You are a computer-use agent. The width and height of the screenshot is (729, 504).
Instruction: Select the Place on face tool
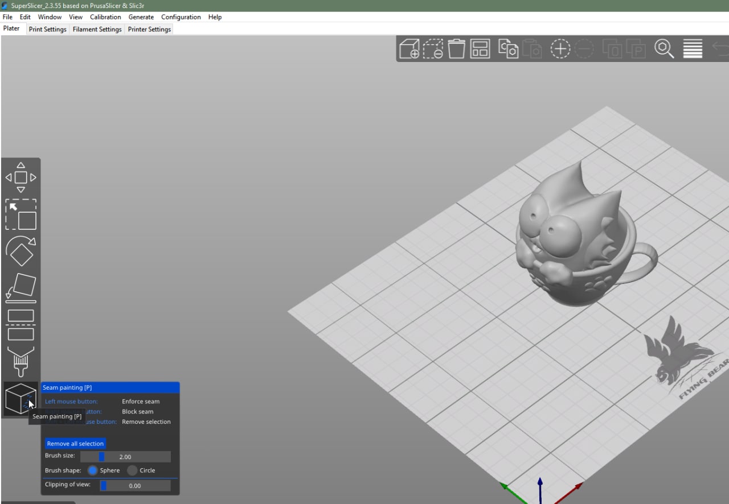(x=21, y=288)
